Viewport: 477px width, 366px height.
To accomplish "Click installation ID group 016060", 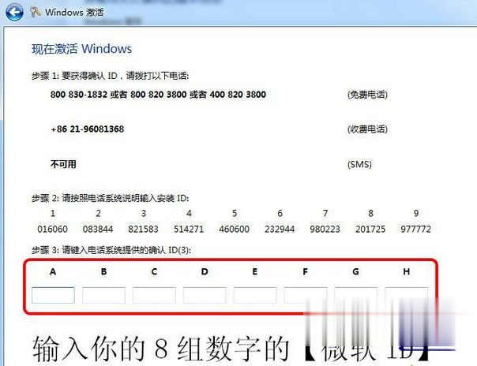I will point(52,229).
